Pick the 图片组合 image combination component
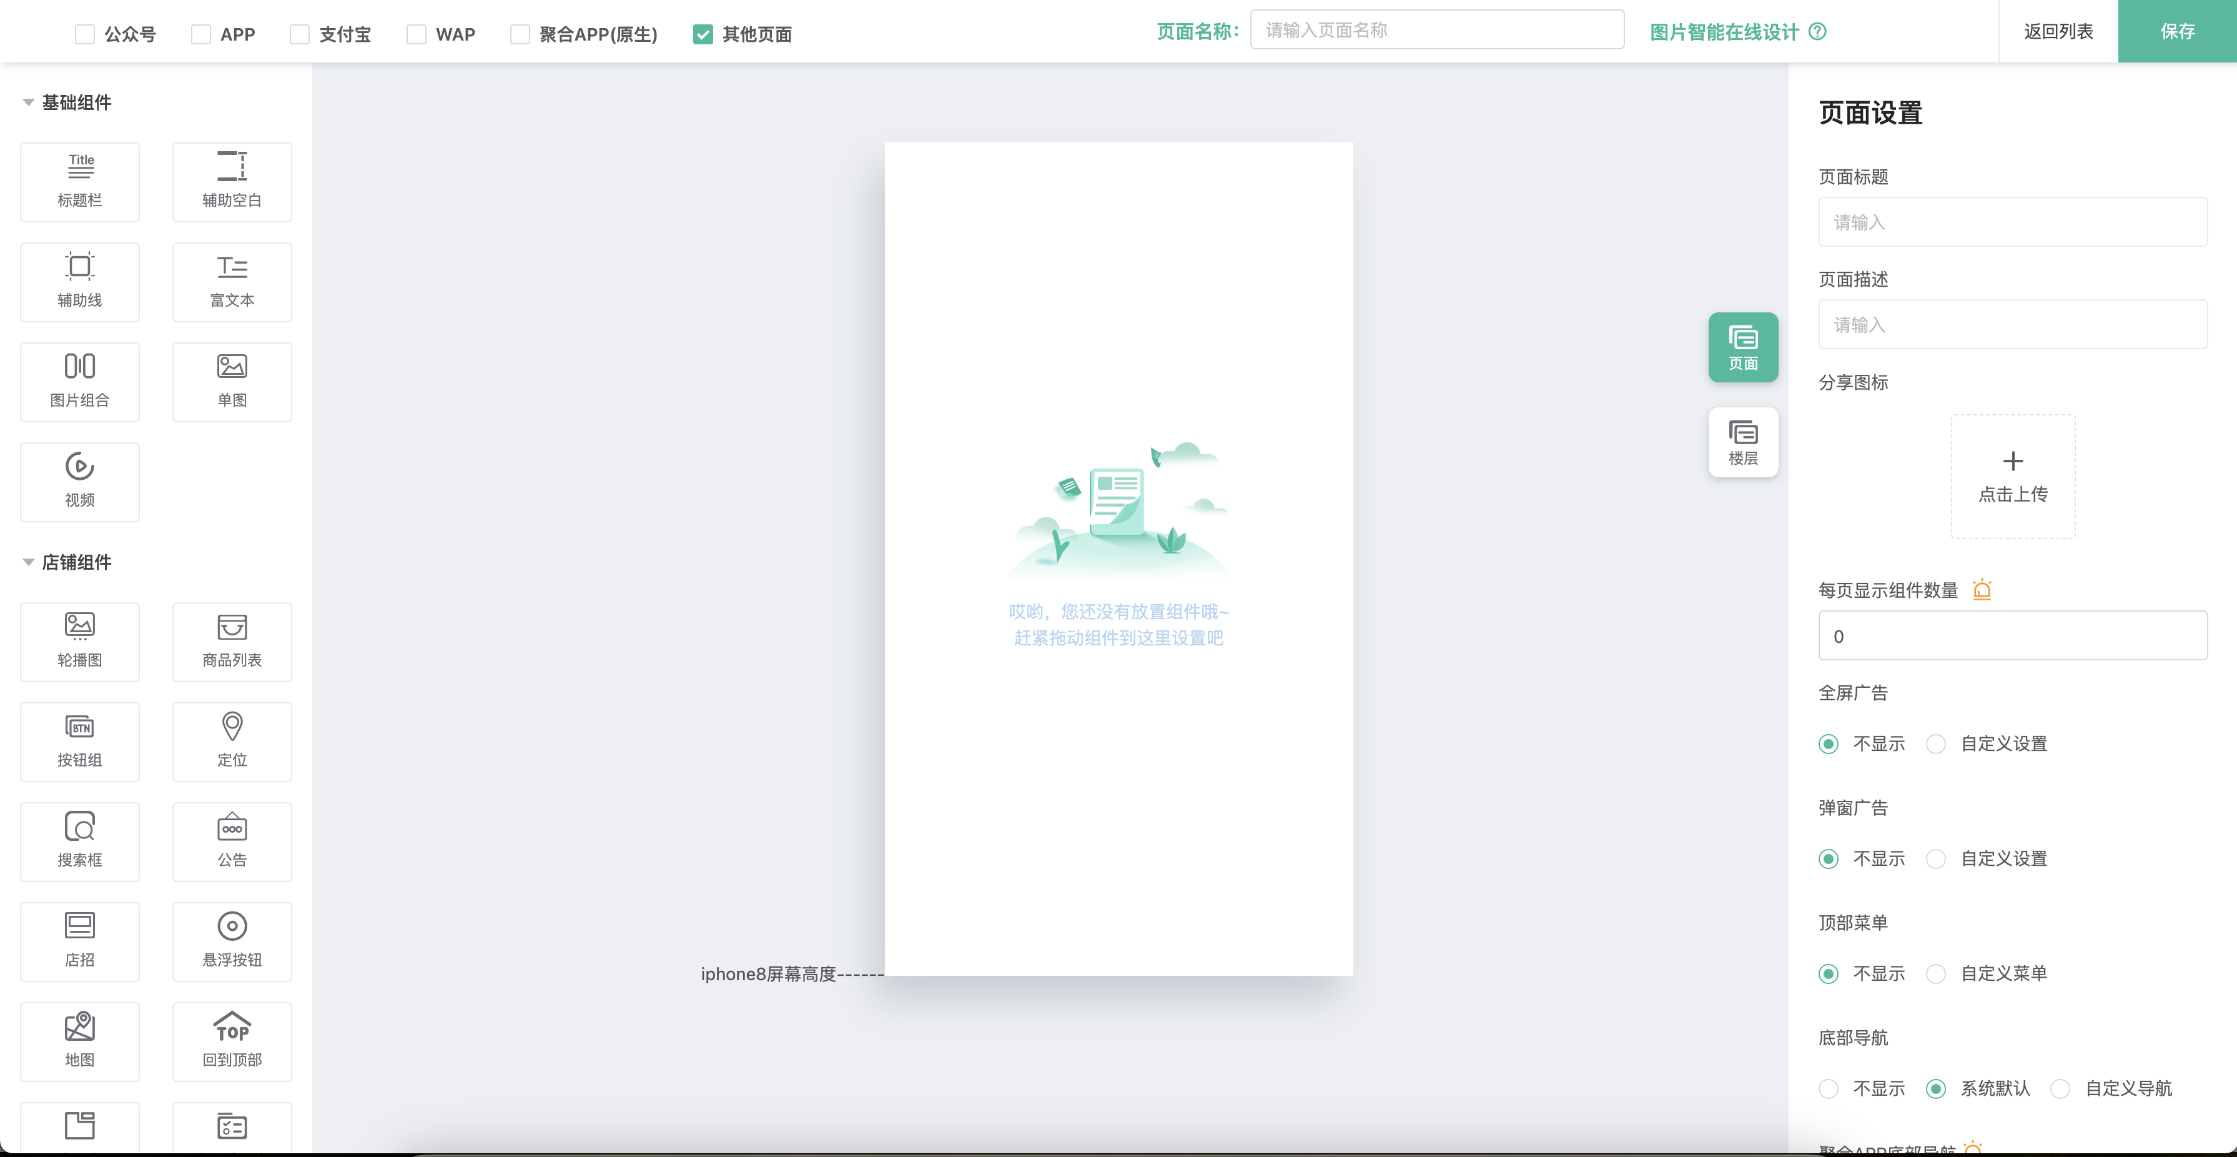The width and height of the screenshot is (2237, 1157). [x=80, y=381]
